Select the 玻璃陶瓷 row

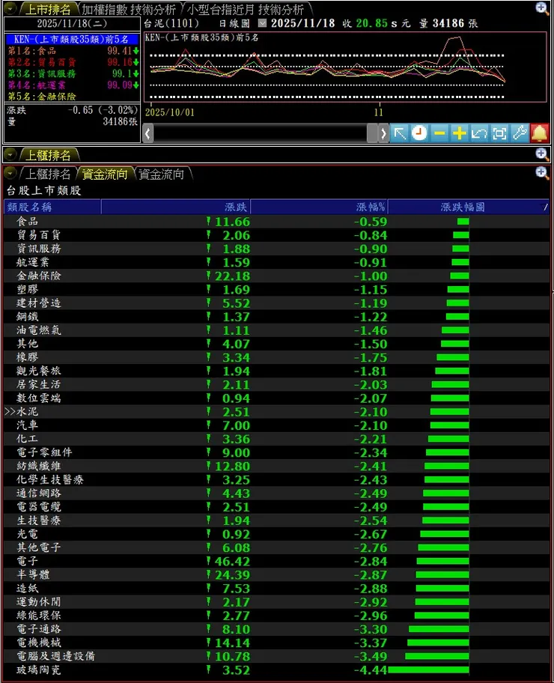(x=276, y=670)
